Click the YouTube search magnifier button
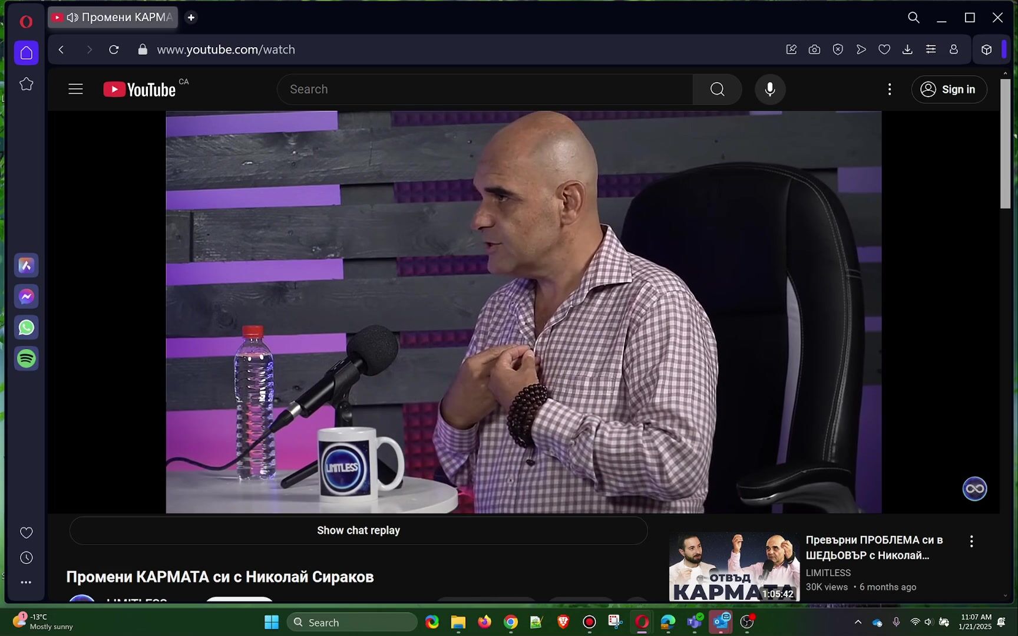The height and width of the screenshot is (636, 1018). [x=717, y=90]
